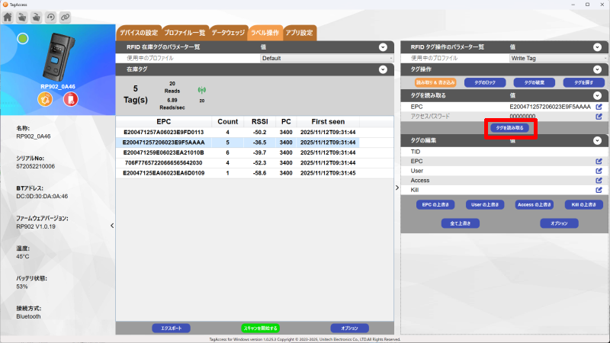The image size is (610, 343).
Task: Click the edit icon on the Kill row
Action: (x=599, y=189)
